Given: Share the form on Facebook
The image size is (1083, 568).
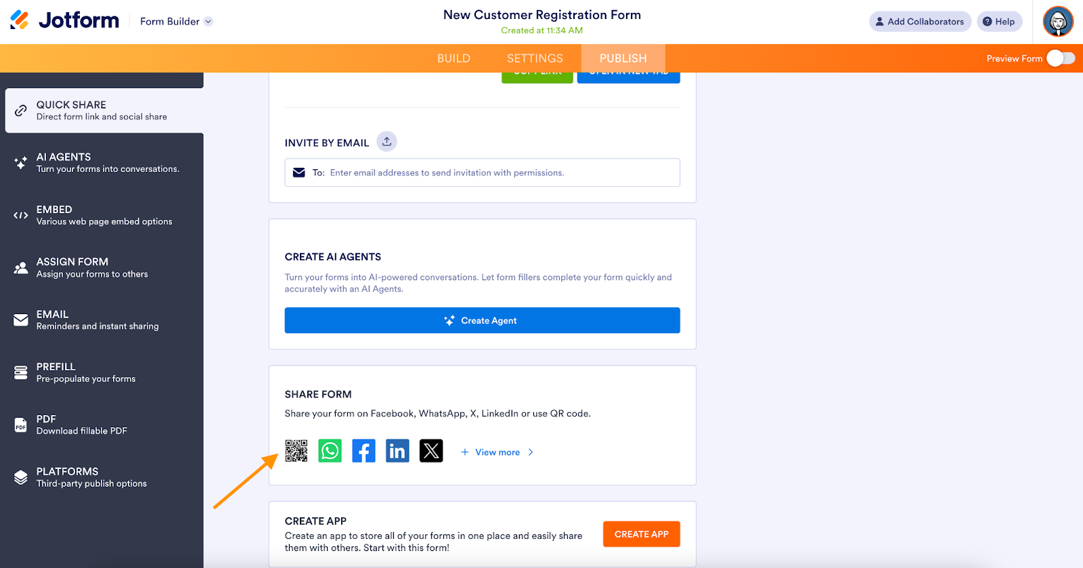Looking at the screenshot, I should coord(363,451).
